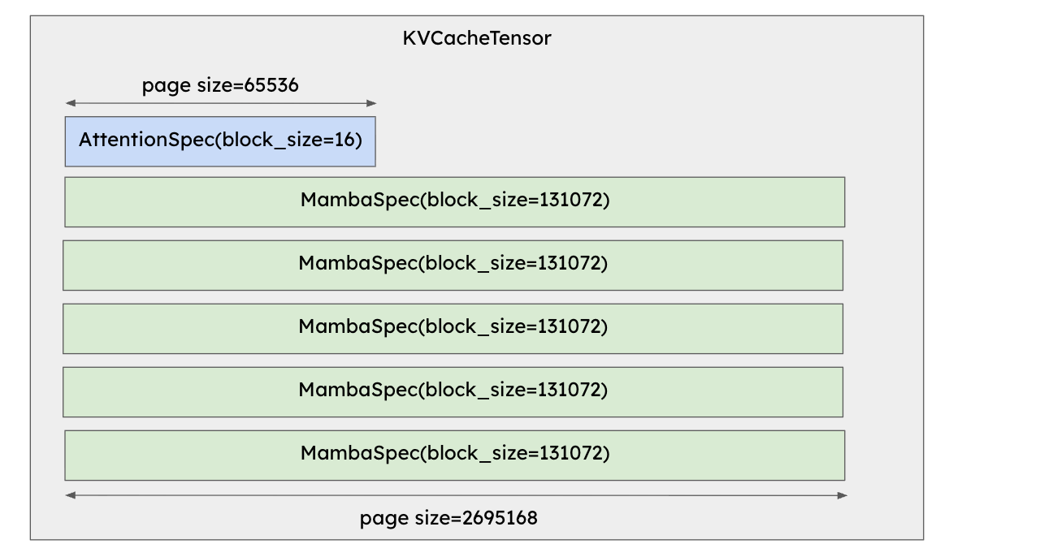Viewport: 1053px width, 557px height.
Task: Click the "page size=2695168" label
Action: [448, 518]
